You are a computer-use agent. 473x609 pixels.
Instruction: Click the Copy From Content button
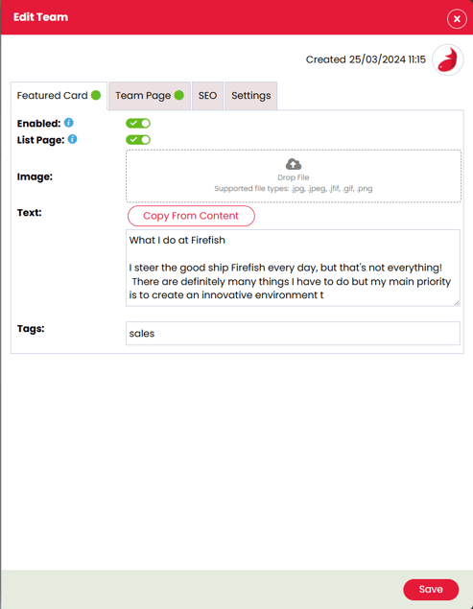click(x=191, y=216)
